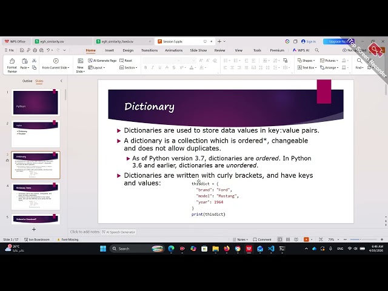
Task: Open the Arrange dropdown
Action: pyautogui.click(x=329, y=67)
